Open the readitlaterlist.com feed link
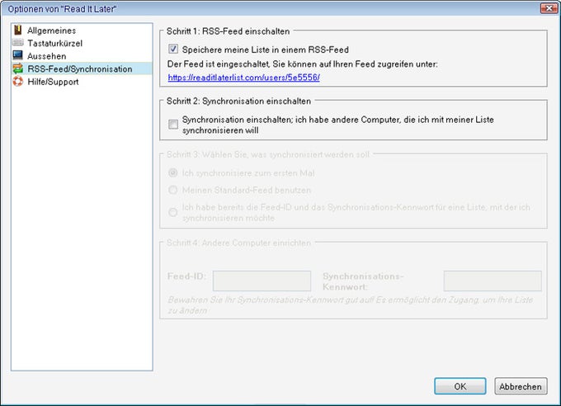561x406 pixels. (x=243, y=78)
